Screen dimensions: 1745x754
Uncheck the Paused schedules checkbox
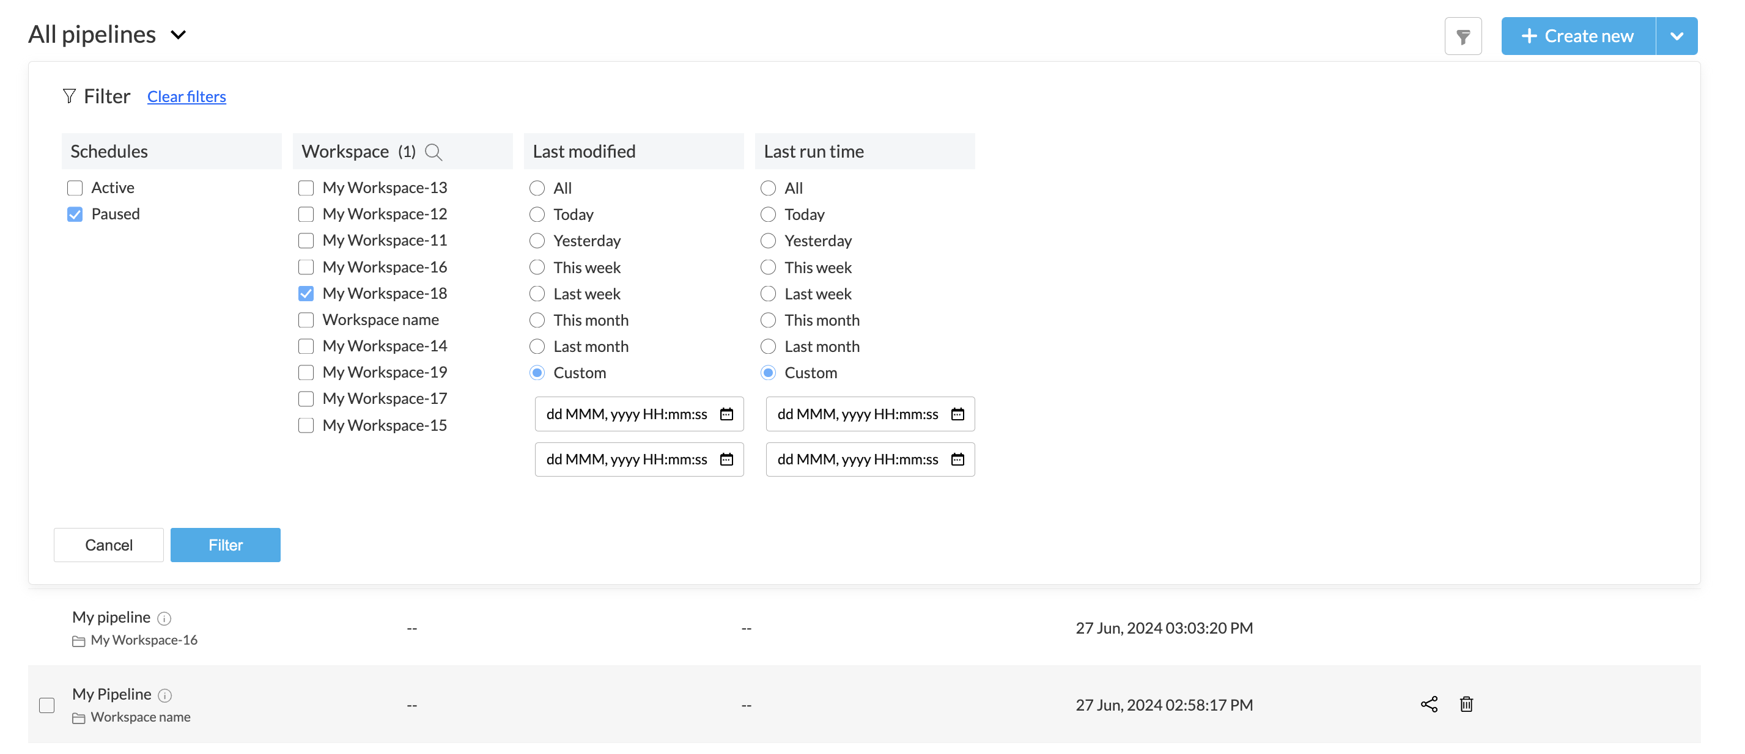click(75, 214)
